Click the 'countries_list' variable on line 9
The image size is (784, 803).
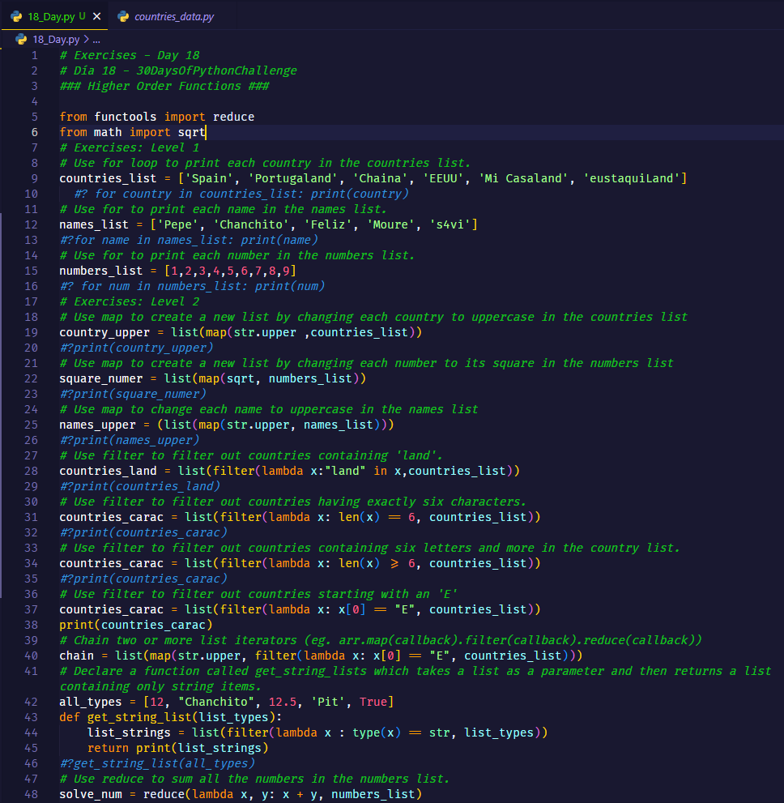tap(108, 178)
